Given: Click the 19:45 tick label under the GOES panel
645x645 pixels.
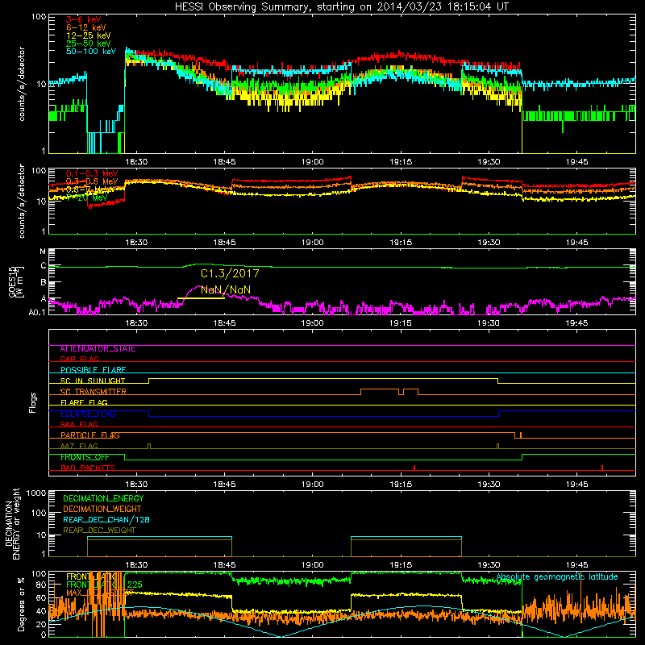Looking at the screenshot, I should coord(576,323).
